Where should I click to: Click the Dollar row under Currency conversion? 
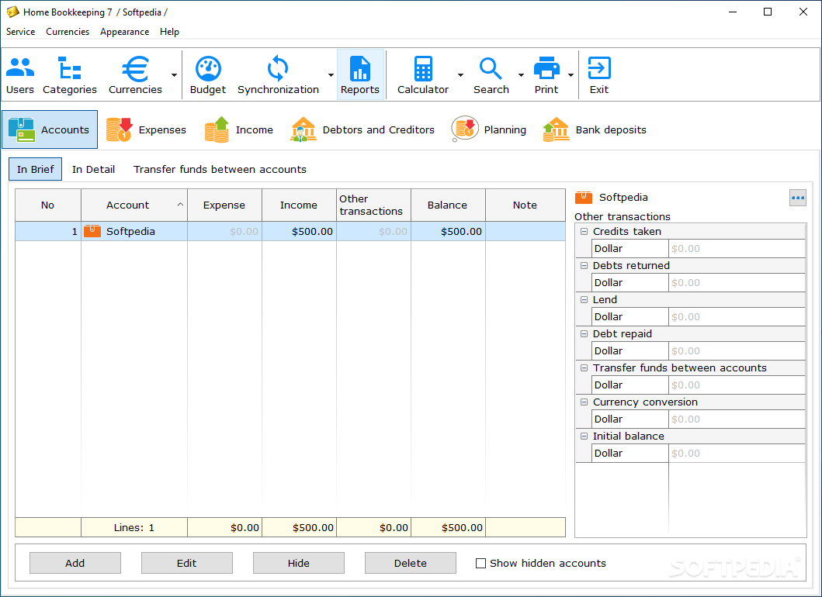(x=699, y=419)
